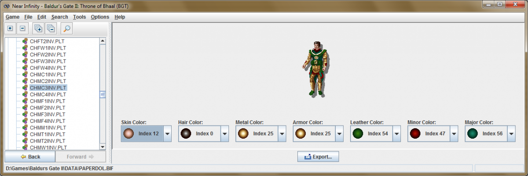Open the Help menu
This screenshot has width=528, height=176.
(x=120, y=17)
